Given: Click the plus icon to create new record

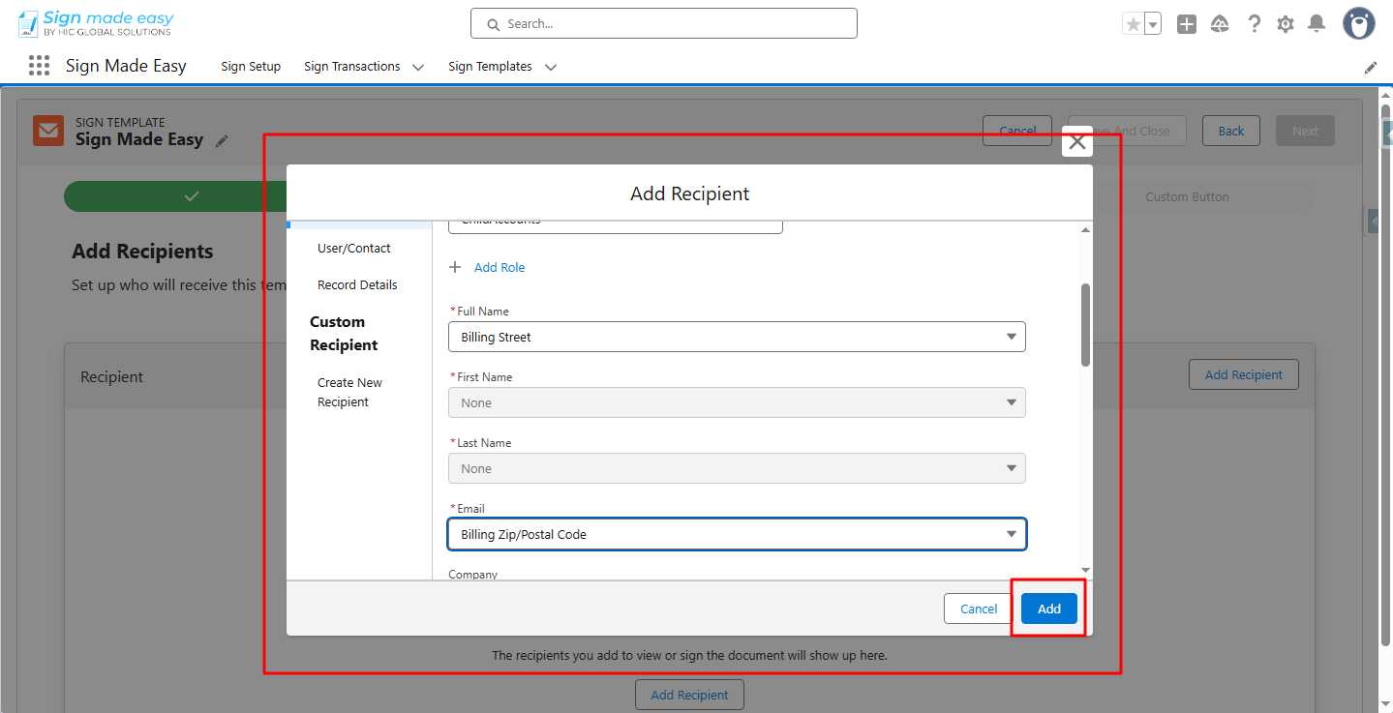Looking at the screenshot, I should click(x=1186, y=23).
